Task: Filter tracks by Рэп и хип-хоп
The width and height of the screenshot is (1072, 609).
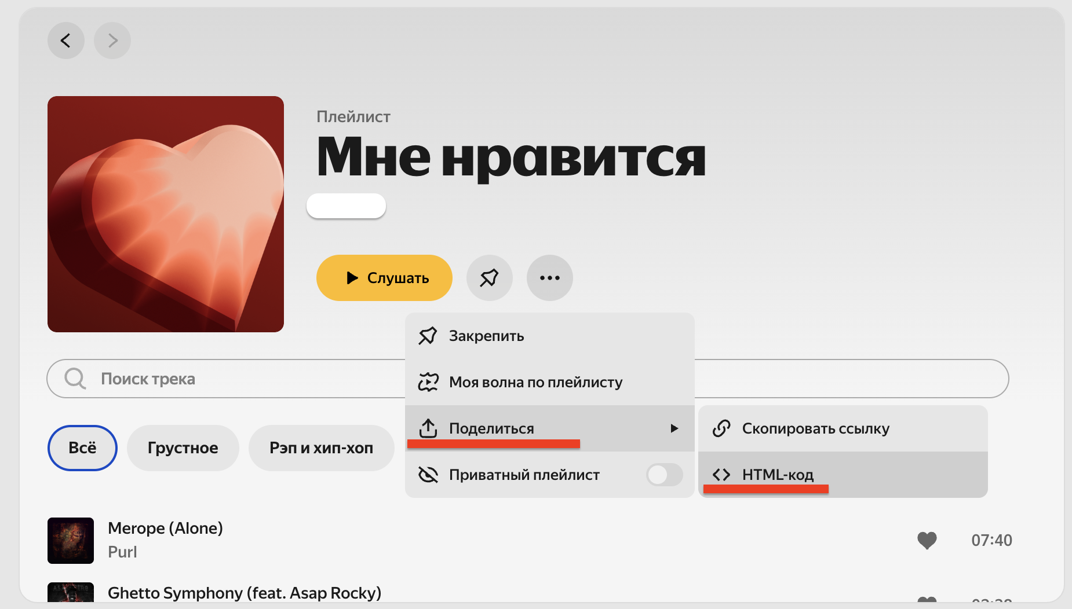Action: pyautogui.click(x=322, y=448)
